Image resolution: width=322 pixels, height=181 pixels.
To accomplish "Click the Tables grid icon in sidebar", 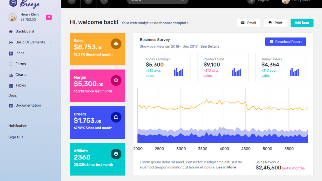I will 11,86.
